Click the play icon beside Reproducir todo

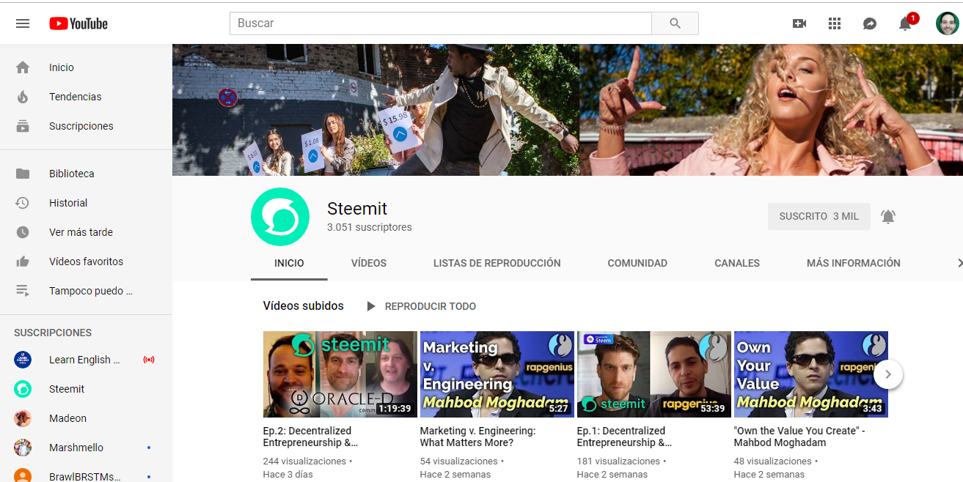pyautogui.click(x=371, y=306)
